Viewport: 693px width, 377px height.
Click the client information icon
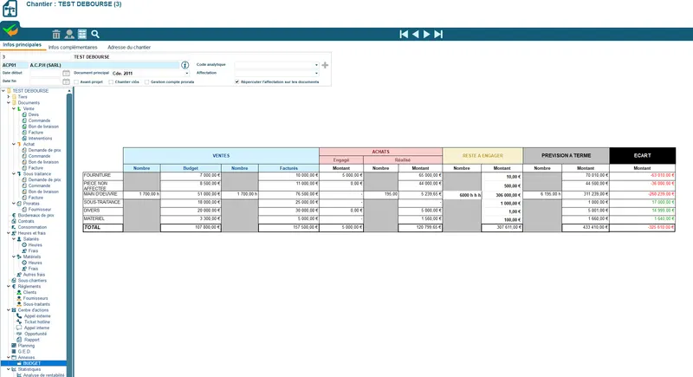[185, 65]
